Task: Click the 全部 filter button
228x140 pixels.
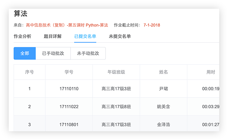Action: point(25,54)
